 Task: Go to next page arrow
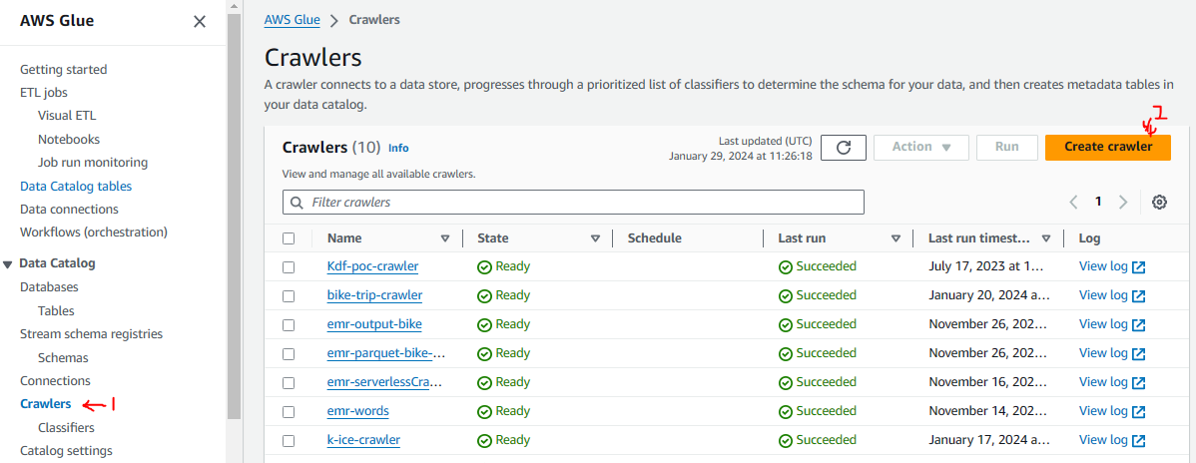coord(1123,203)
